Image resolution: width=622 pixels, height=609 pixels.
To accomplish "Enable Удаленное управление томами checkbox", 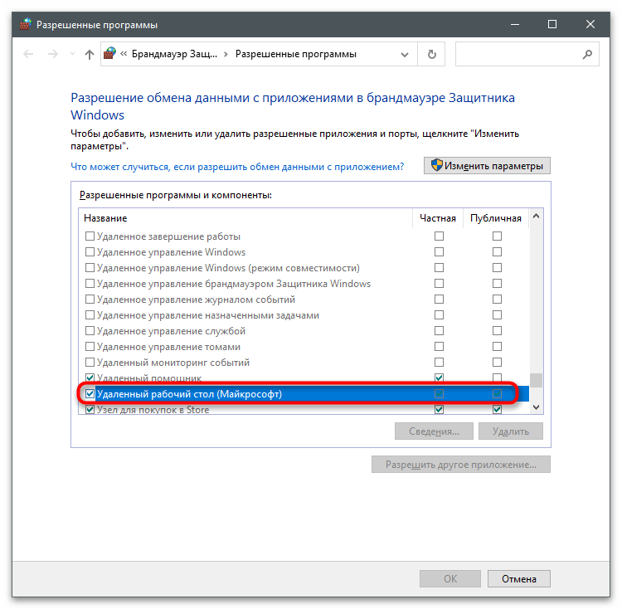I will (x=90, y=346).
